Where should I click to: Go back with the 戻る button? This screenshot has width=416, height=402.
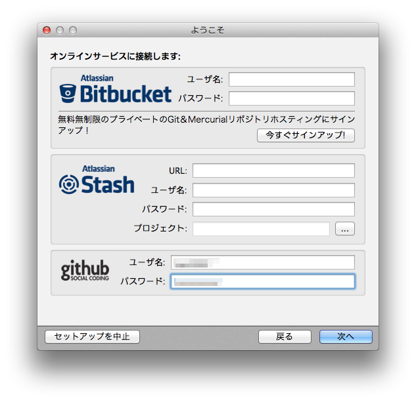pos(285,336)
